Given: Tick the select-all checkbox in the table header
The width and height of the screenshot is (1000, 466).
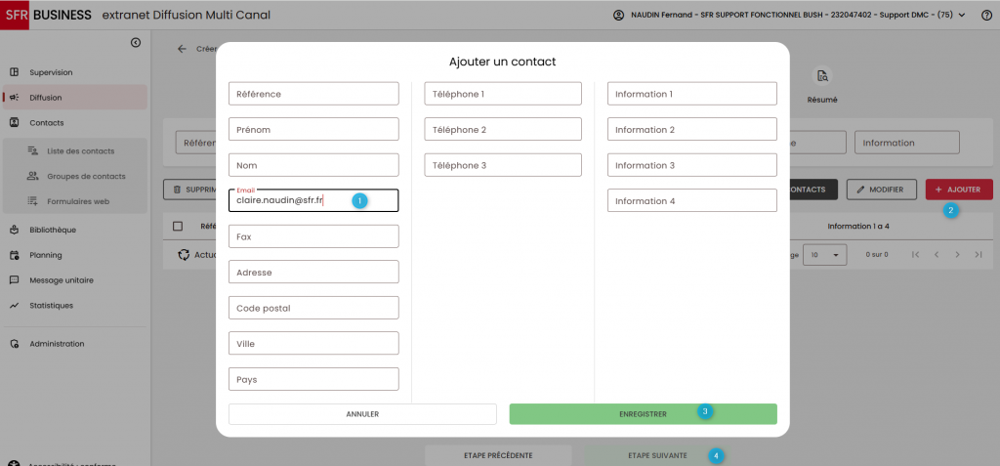Looking at the screenshot, I should click(x=178, y=226).
